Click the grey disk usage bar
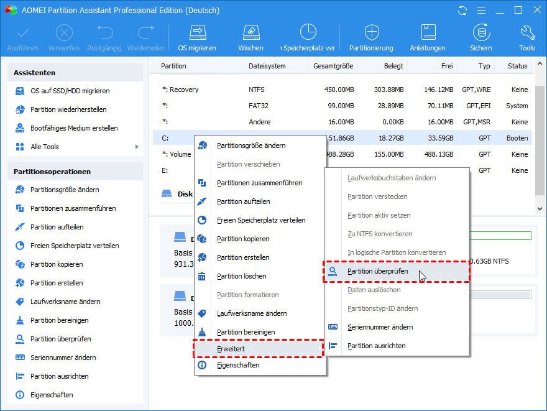 [500, 295]
